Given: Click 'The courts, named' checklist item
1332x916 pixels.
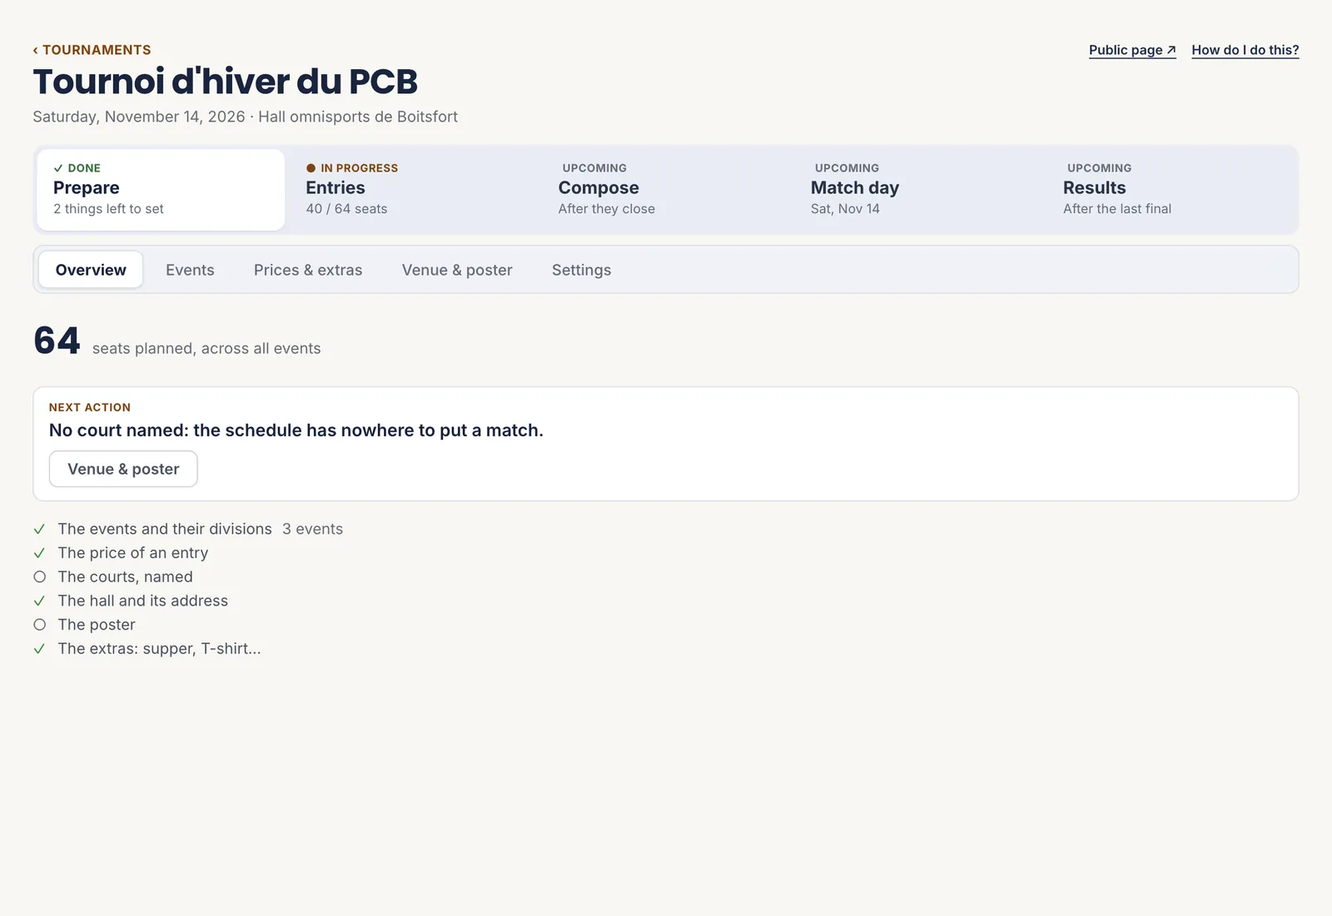Looking at the screenshot, I should point(125,577).
